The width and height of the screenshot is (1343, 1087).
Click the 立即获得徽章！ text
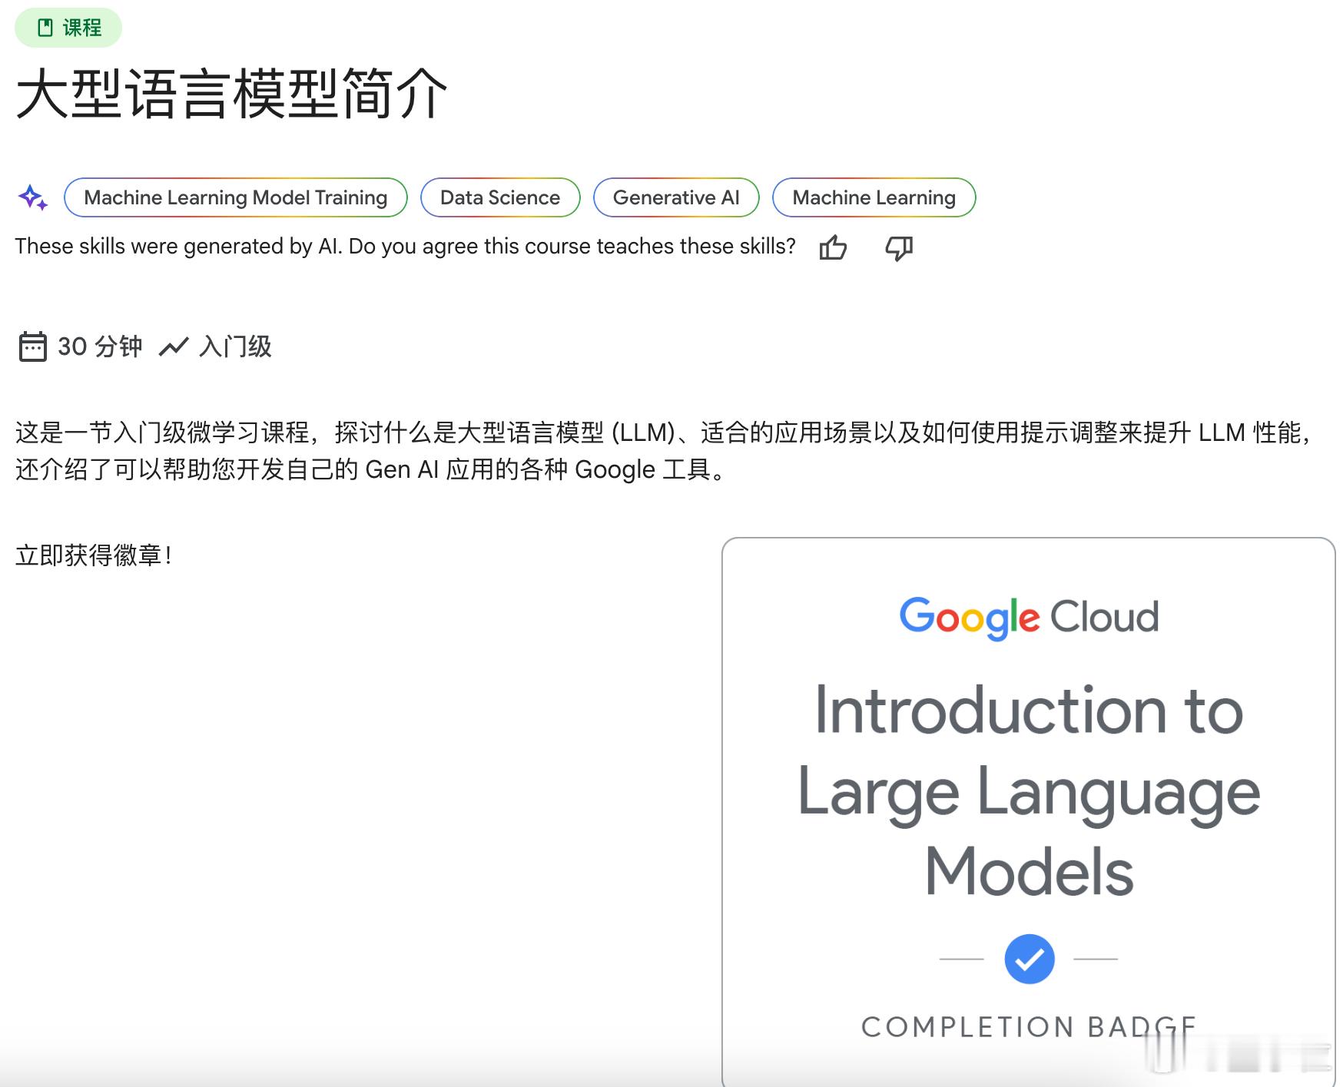click(x=94, y=555)
